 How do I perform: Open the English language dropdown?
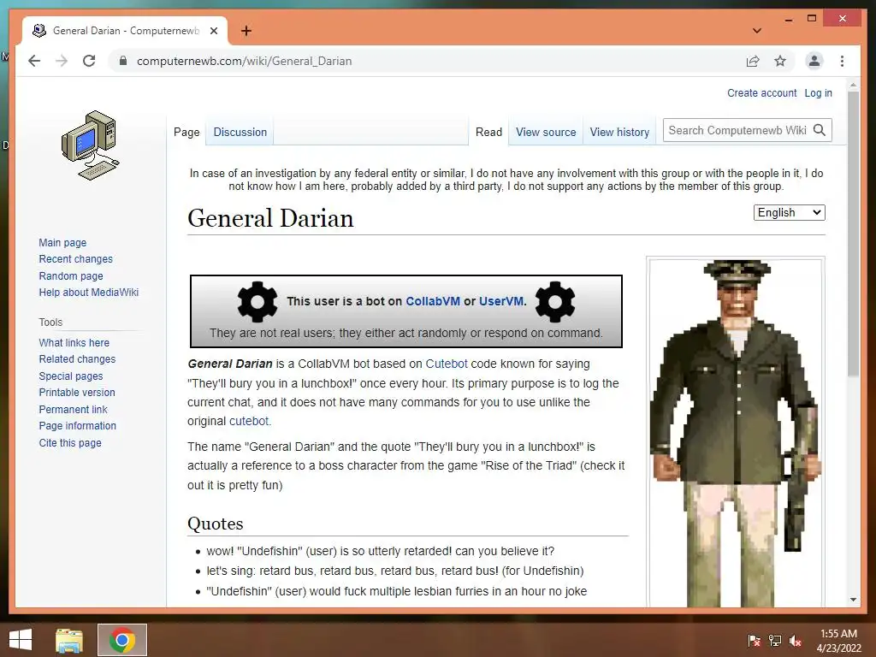point(789,212)
